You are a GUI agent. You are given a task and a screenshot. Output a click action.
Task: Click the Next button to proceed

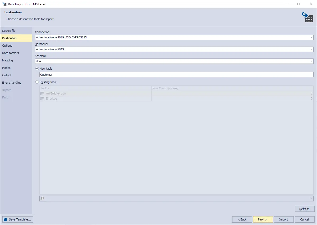tap(263, 219)
